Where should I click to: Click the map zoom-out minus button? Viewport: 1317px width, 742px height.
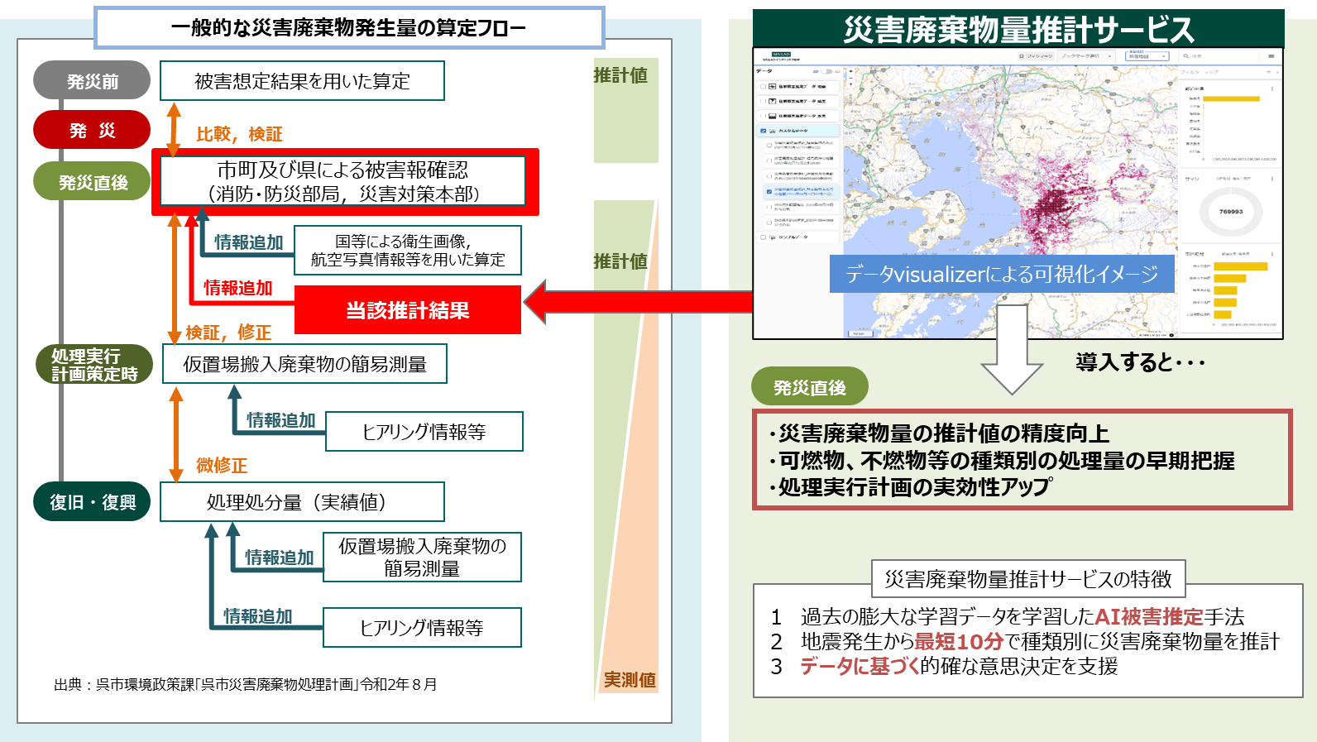(850, 79)
